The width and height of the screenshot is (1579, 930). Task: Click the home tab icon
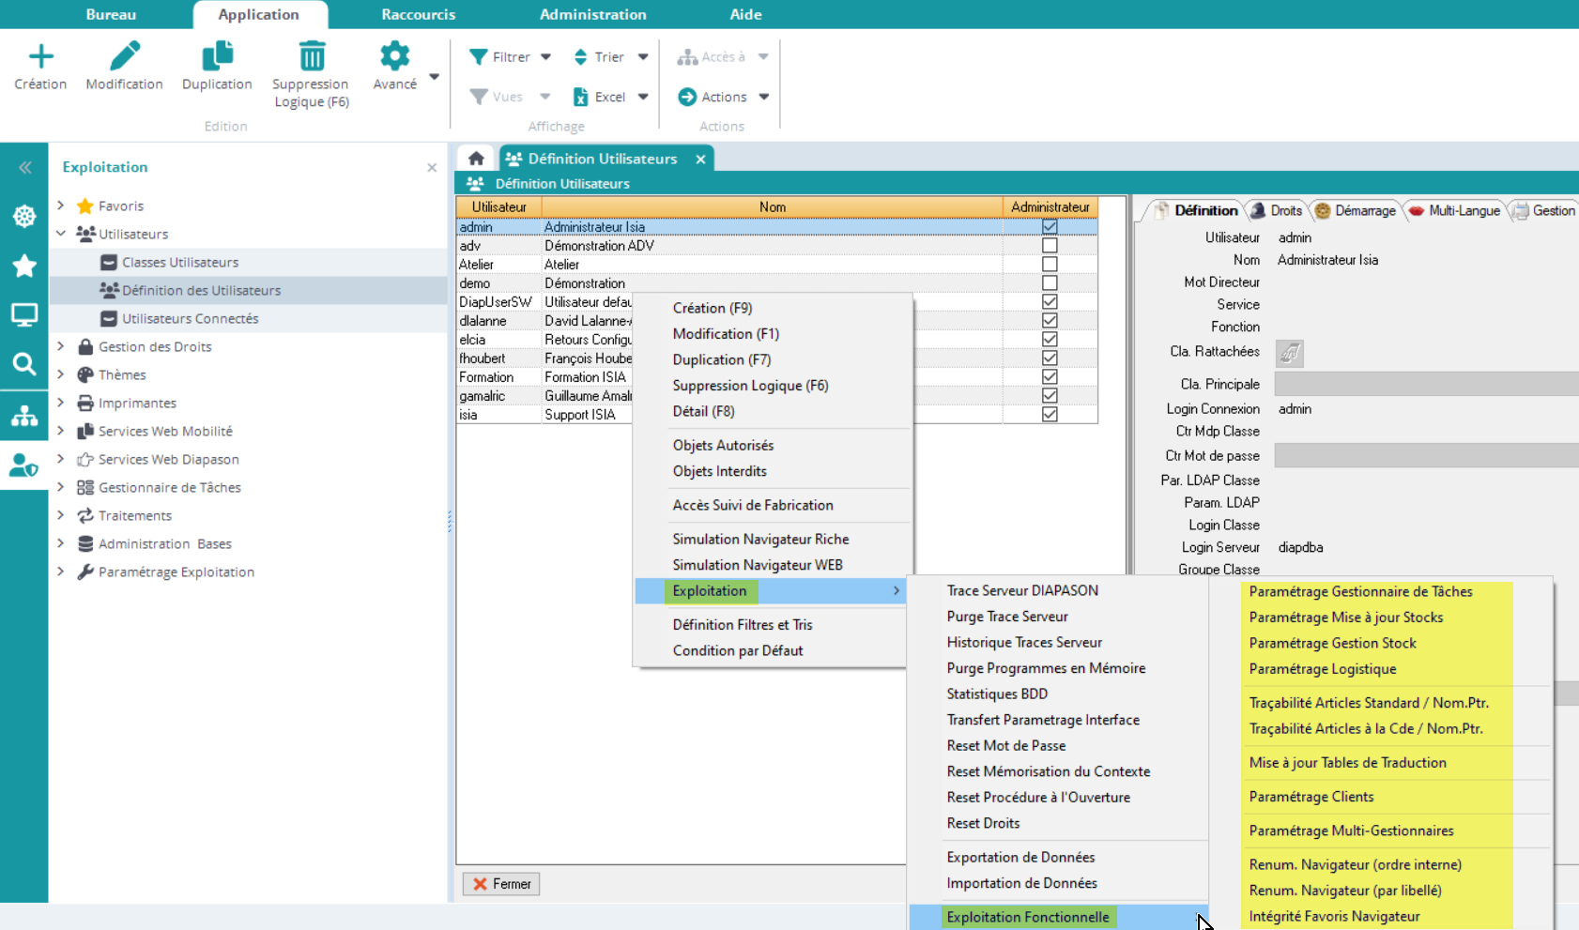coord(476,159)
